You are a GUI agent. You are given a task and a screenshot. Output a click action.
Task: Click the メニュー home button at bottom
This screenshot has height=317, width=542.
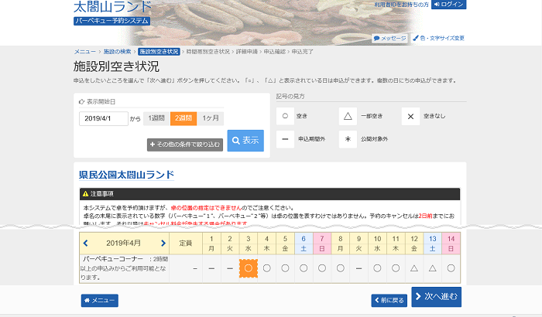click(100, 301)
